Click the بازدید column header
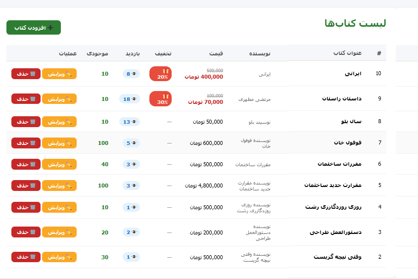Viewport: 418px width, 279px height. pos(133,53)
